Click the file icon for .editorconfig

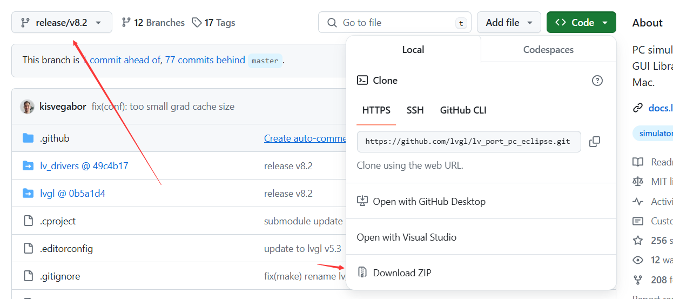[x=28, y=249]
